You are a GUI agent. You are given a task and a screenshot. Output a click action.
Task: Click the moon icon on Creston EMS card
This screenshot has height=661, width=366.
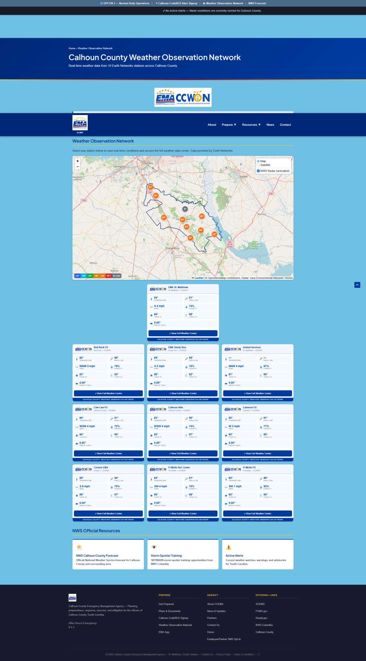click(111, 495)
